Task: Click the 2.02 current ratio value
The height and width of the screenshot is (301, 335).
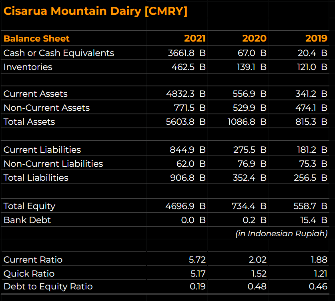Action: click(x=257, y=260)
